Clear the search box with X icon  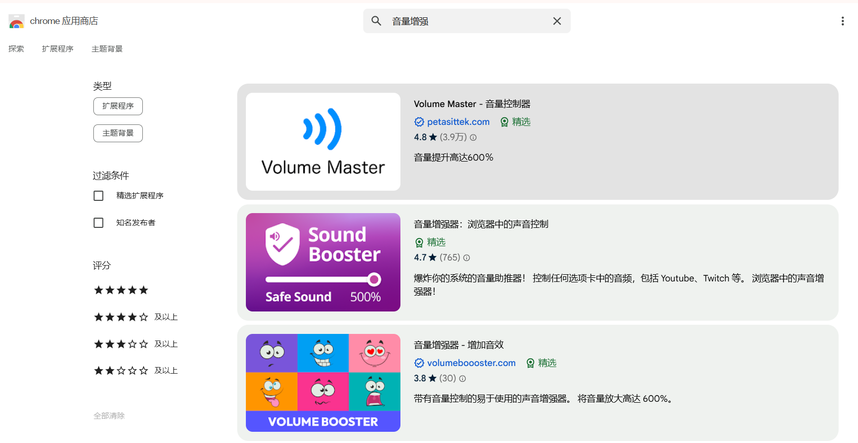click(557, 21)
